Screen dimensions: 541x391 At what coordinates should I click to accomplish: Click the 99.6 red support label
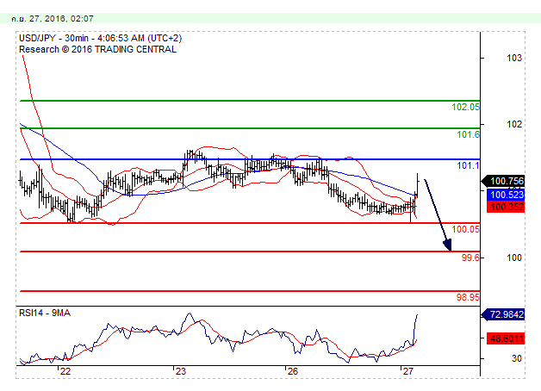(469, 258)
